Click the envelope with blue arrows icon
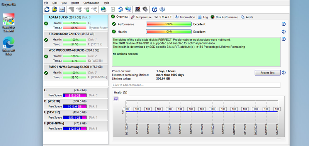This screenshot has width=309, height=146. pyautogui.click(x=121, y=9)
